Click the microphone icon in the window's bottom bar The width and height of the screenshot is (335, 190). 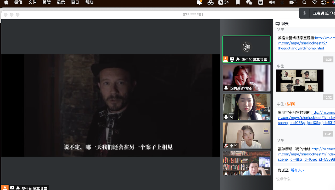pyautogui.click(x=18, y=188)
